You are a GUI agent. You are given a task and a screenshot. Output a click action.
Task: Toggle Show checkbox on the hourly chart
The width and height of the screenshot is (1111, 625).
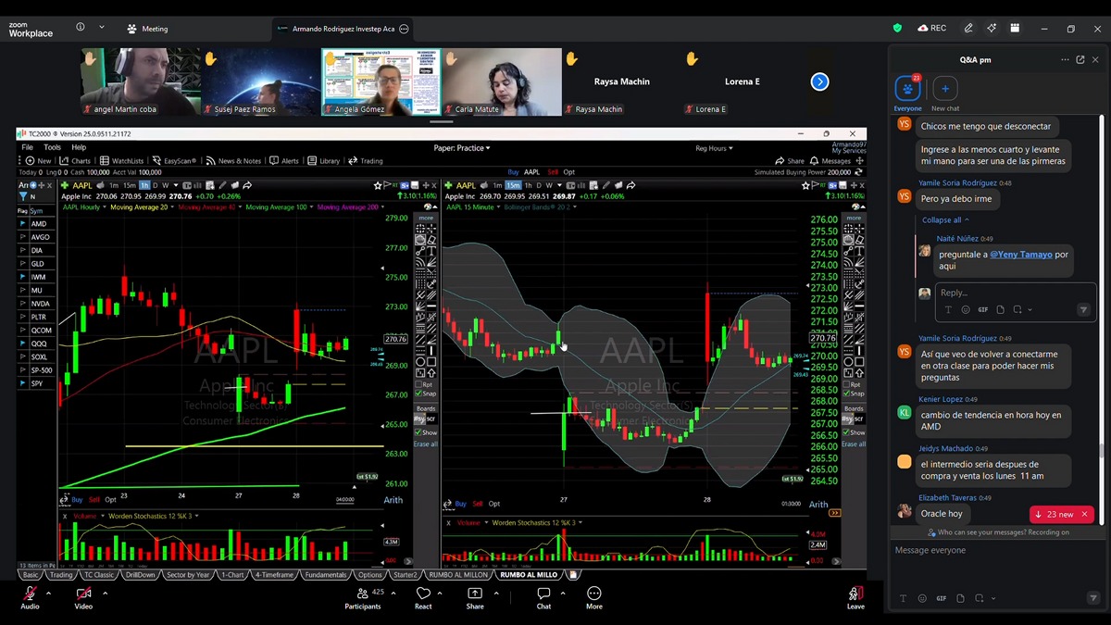(418, 432)
